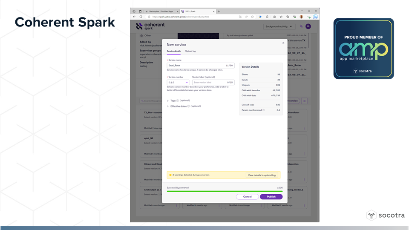Click the browser back arrow
The width and height of the screenshot is (409, 230).
coord(134,17)
